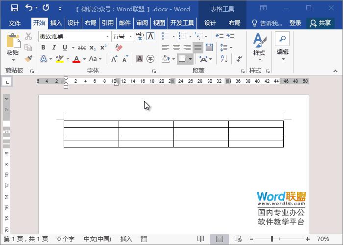Open Customize Quick Access Toolbar arrow
The image size is (343, 245).
click(x=60, y=9)
